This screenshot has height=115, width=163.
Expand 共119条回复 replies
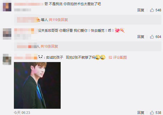(58, 20)
